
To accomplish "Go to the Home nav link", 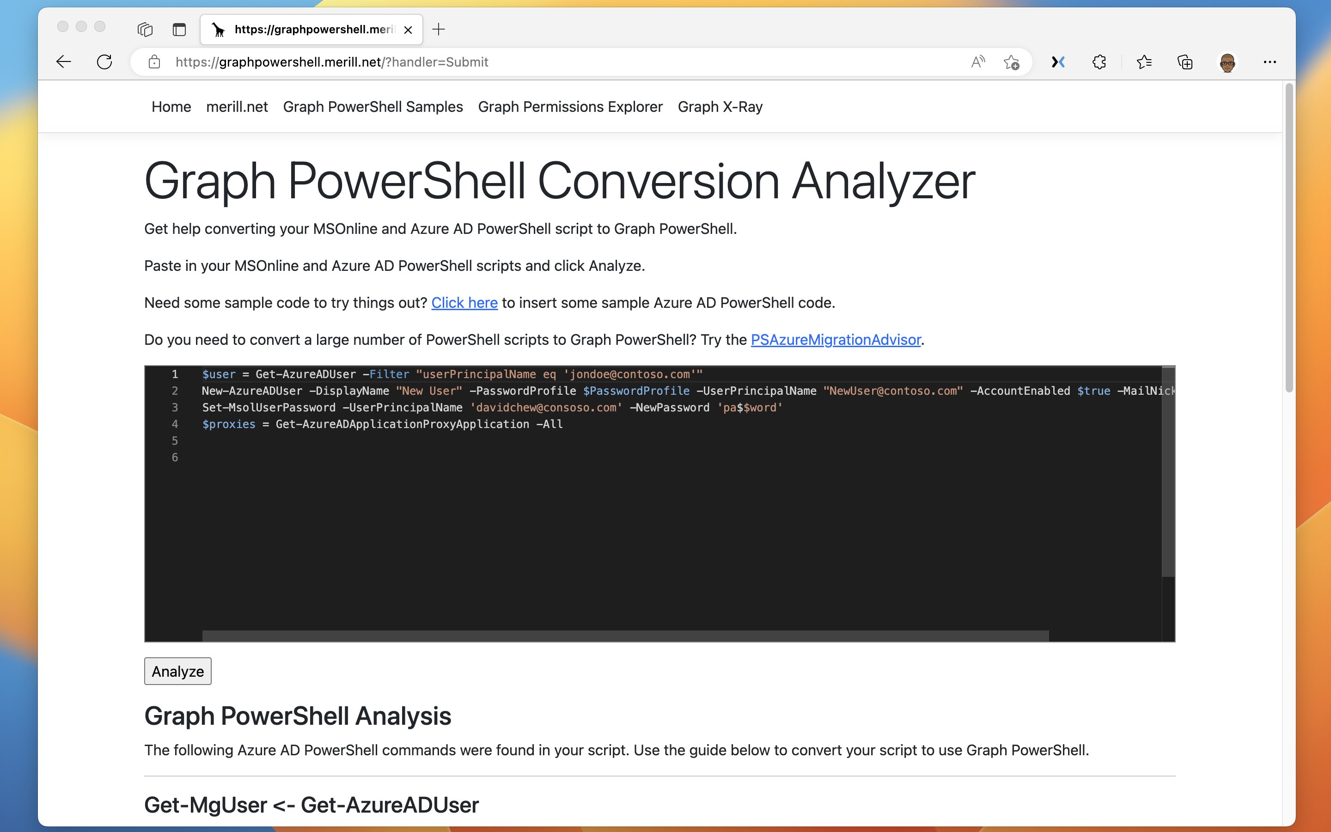I will pos(171,107).
